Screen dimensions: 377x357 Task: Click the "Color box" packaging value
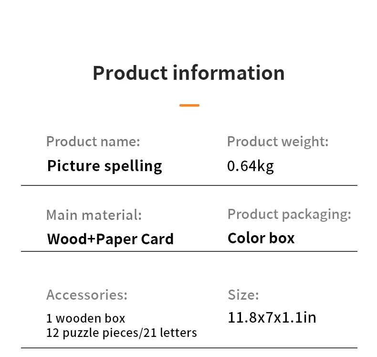261,238
